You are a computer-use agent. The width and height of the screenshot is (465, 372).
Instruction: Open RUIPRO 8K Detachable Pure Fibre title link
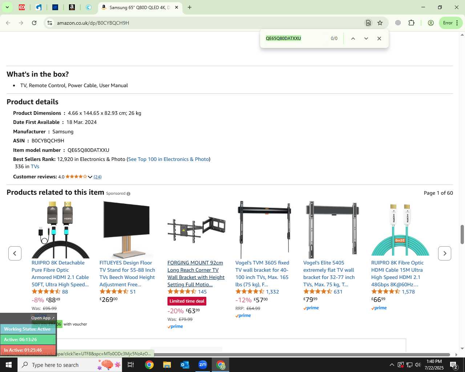[x=60, y=274]
